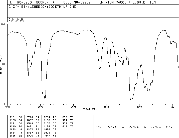179x138 pixels.
Task: Click the transmittance value 77 beside 616
Action: 72,126
